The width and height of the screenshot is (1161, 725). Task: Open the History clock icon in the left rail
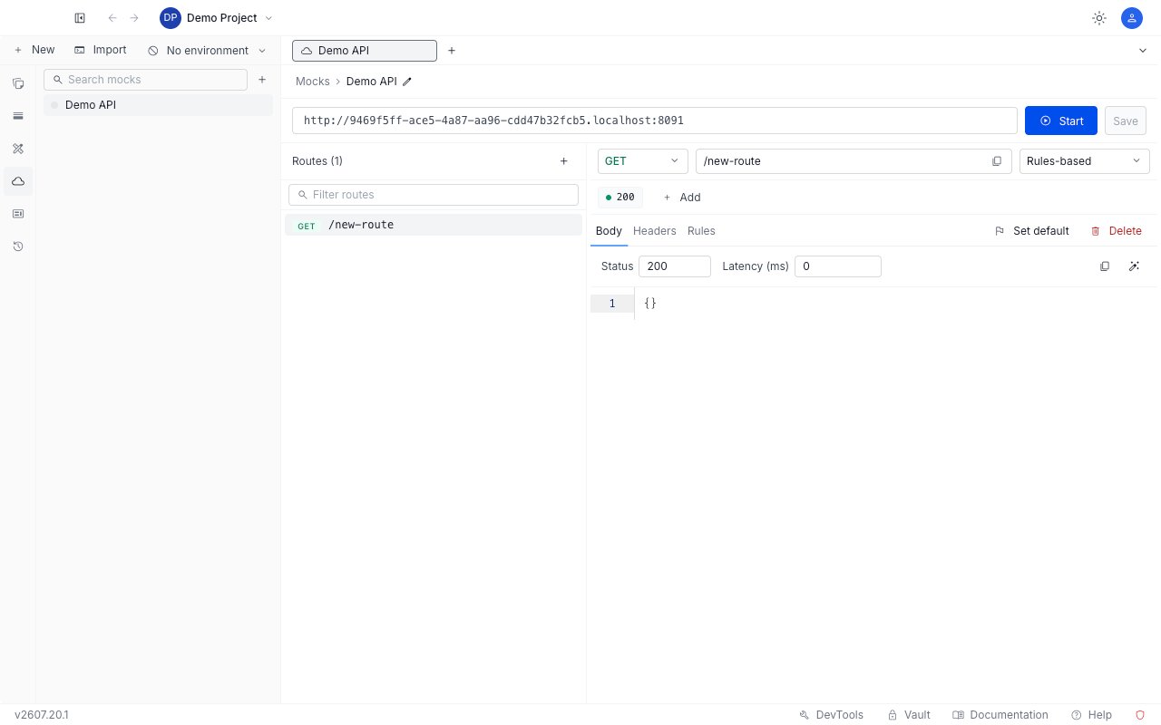pyautogui.click(x=18, y=246)
